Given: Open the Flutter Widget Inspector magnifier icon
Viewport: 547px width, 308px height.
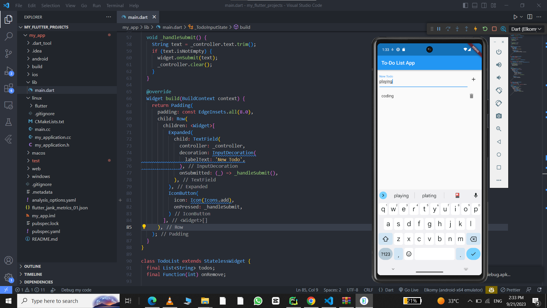Looking at the screenshot, I should point(503,29).
